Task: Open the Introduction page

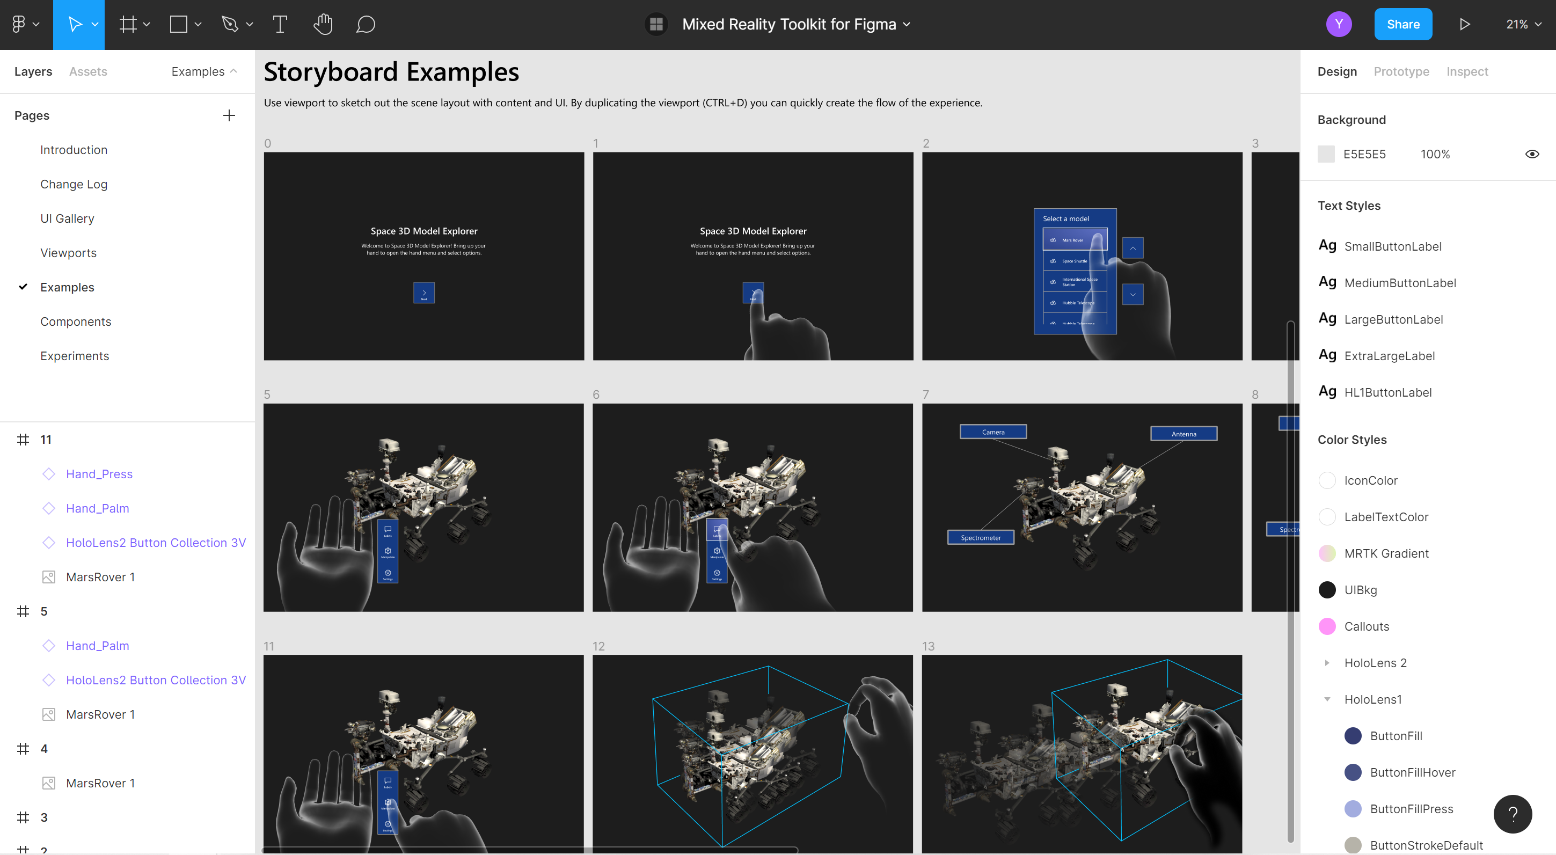Action: pos(74,150)
